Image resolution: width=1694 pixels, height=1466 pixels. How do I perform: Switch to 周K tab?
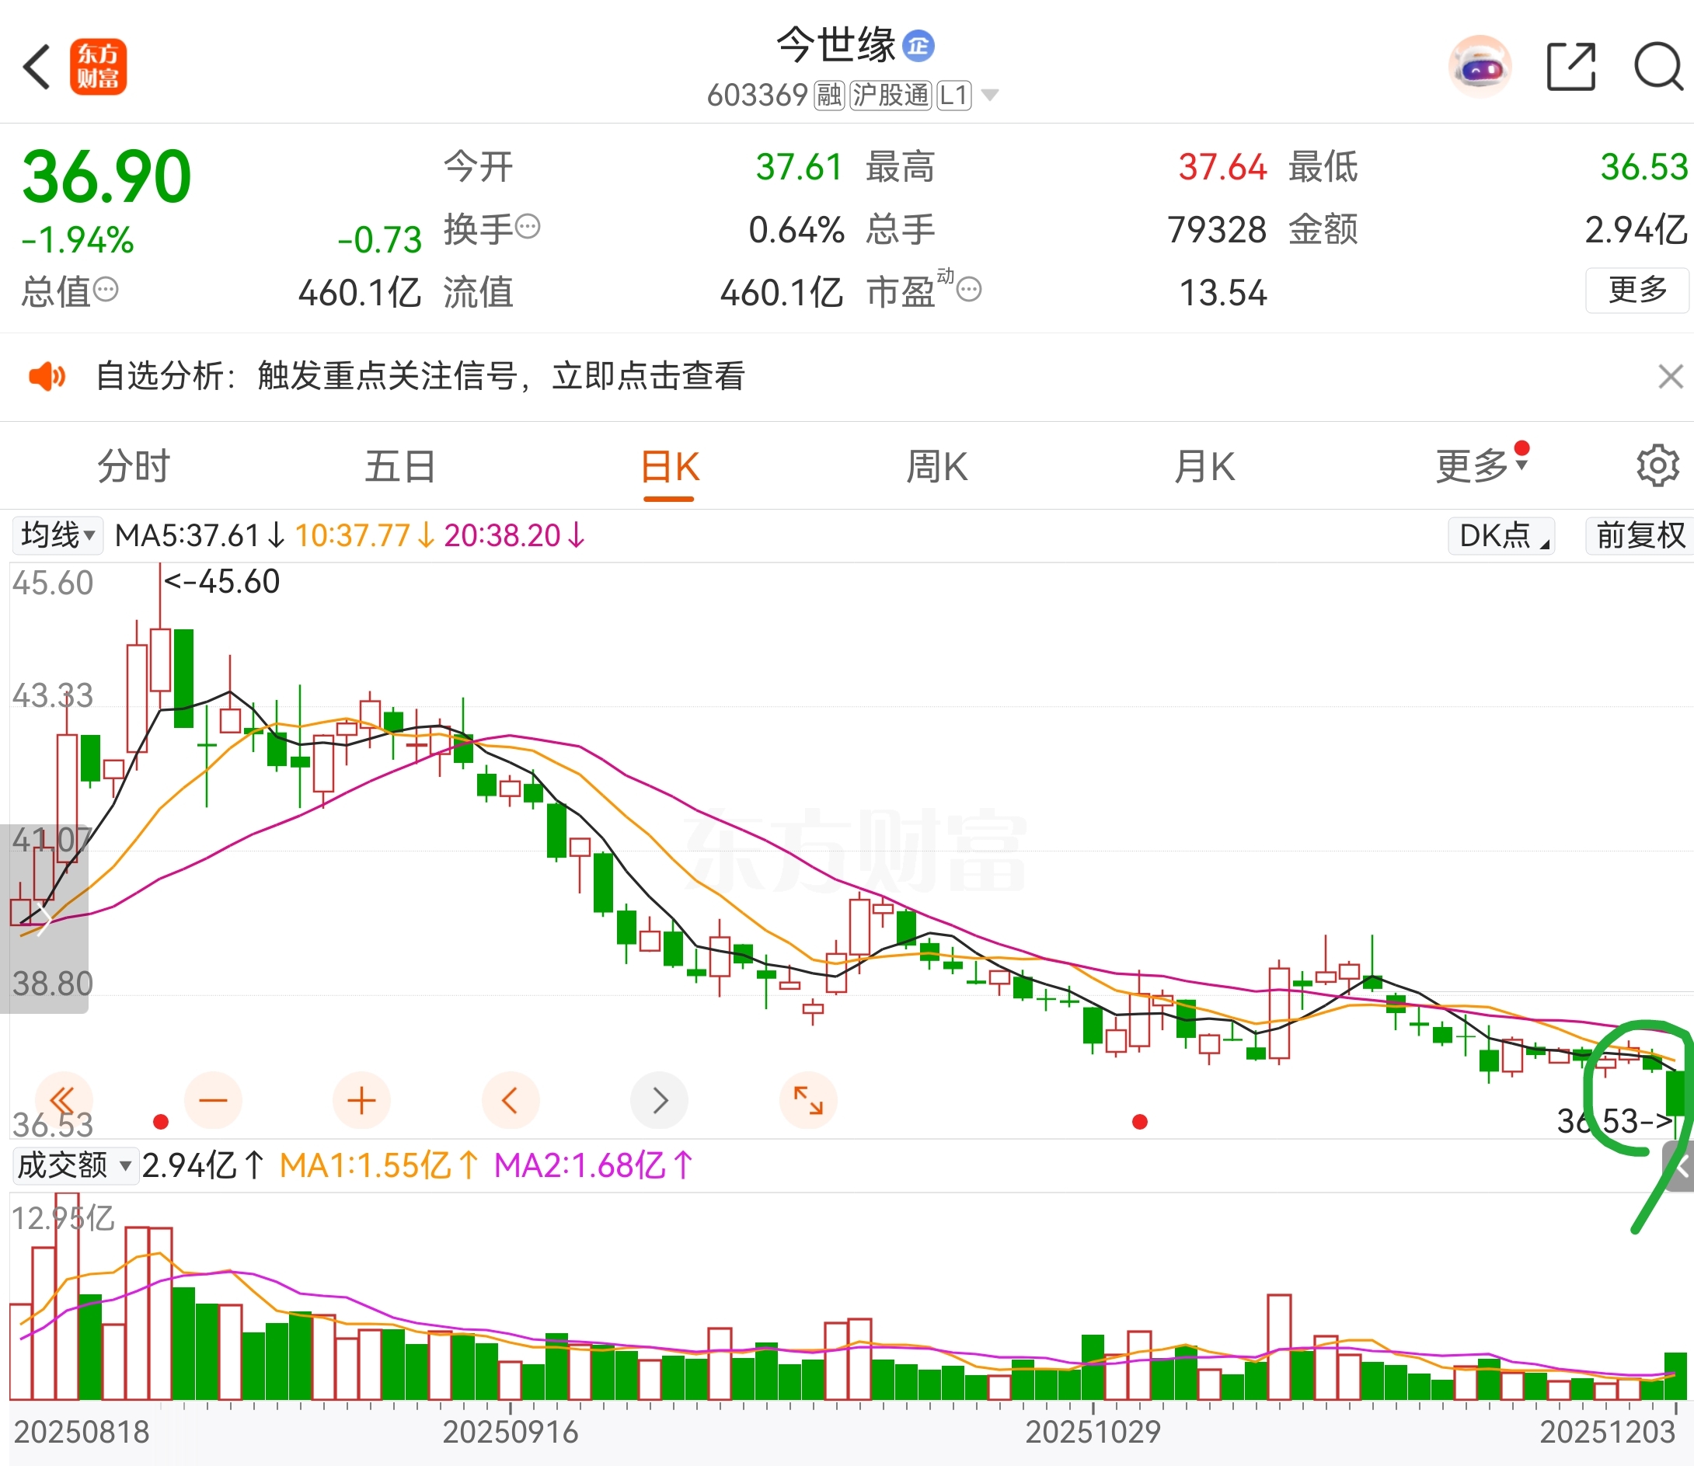[937, 467]
